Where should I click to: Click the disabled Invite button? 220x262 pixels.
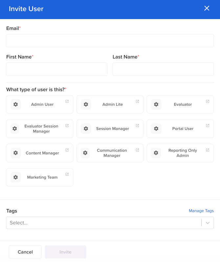[65, 252]
